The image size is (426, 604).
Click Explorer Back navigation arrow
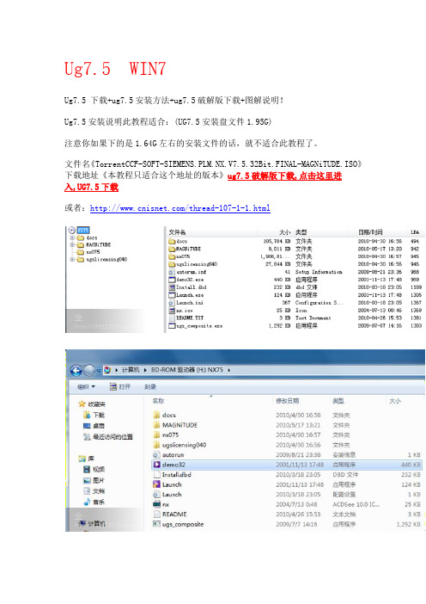(76, 371)
